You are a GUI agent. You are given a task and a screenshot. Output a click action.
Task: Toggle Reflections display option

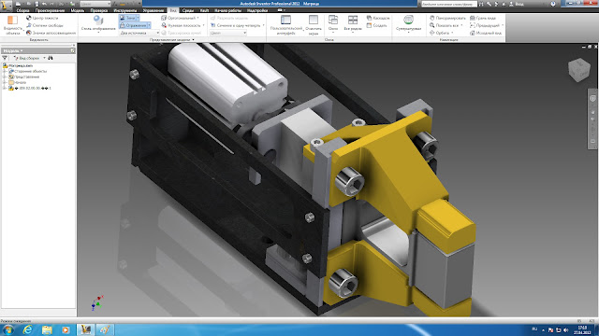[x=134, y=25]
